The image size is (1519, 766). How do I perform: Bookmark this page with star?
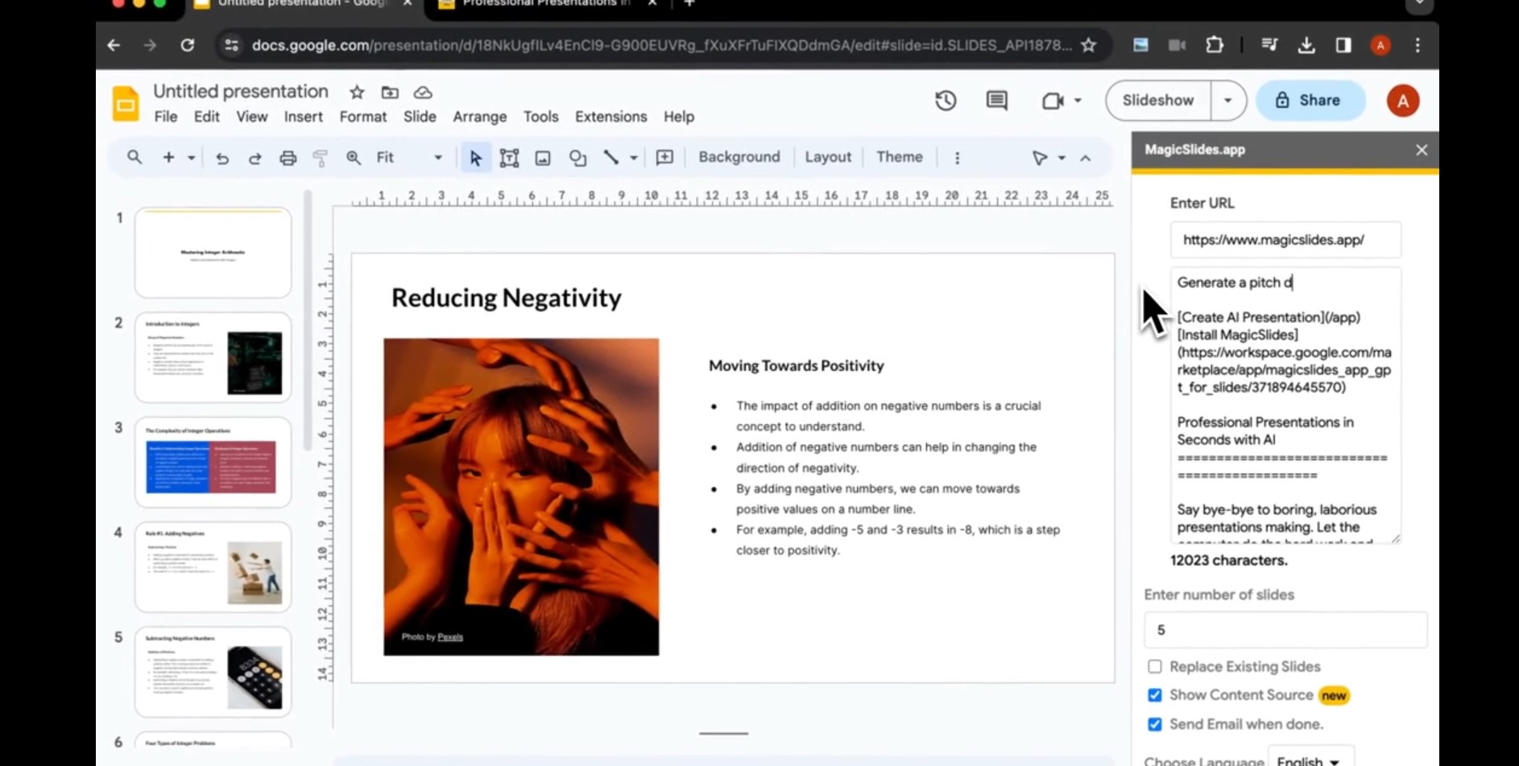coord(1089,45)
